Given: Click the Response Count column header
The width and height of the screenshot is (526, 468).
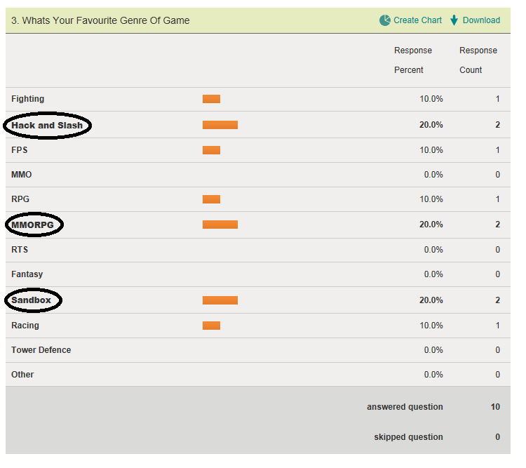Looking at the screenshot, I should pyautogui.click(x=478, y=60).
